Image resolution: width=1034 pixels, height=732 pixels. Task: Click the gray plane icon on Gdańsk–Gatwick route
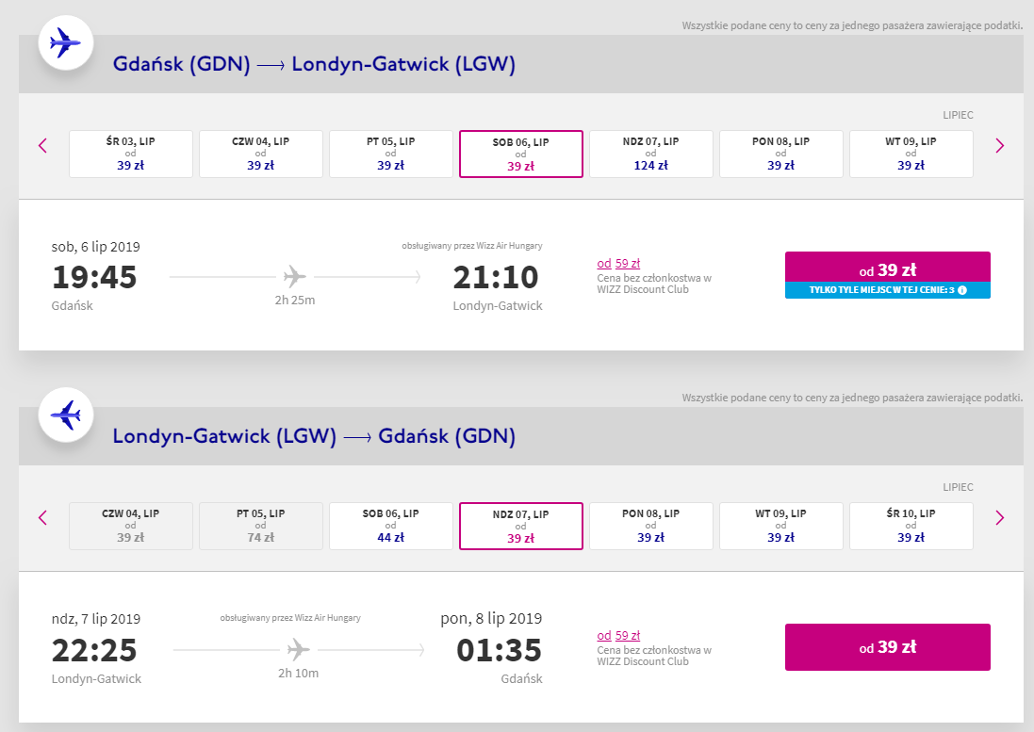pos(295,276)
